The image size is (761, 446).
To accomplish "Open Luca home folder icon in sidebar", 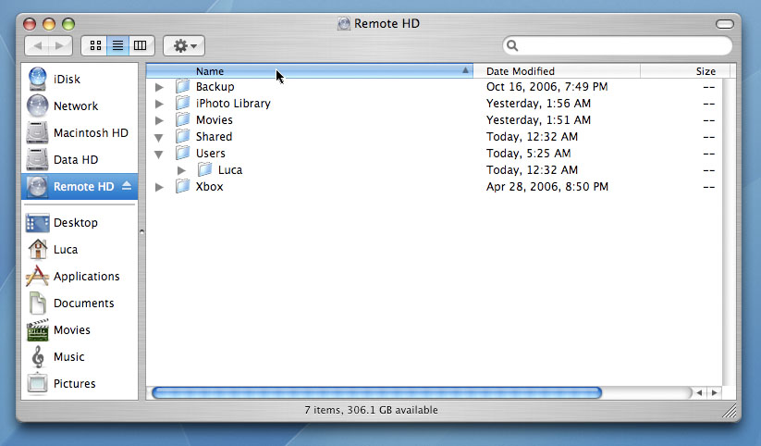I will point(37,249).
